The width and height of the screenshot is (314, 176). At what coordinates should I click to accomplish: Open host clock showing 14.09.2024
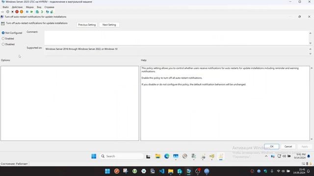coord(299,171)
